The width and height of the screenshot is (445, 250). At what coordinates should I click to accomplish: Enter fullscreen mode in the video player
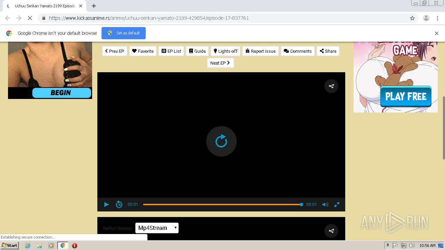337,205
